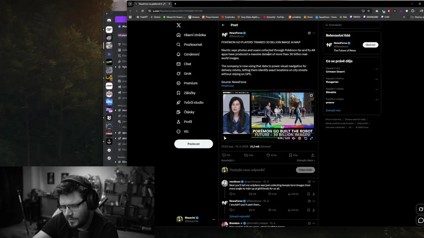Open the Související sort dropdown

coord(228,161)
